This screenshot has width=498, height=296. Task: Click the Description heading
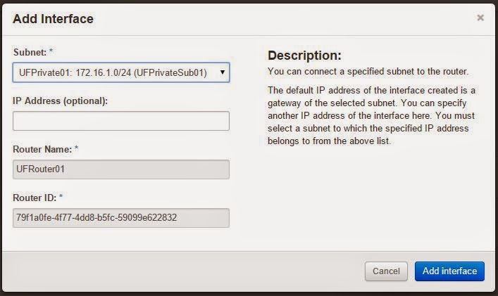[x=304, y=56]
